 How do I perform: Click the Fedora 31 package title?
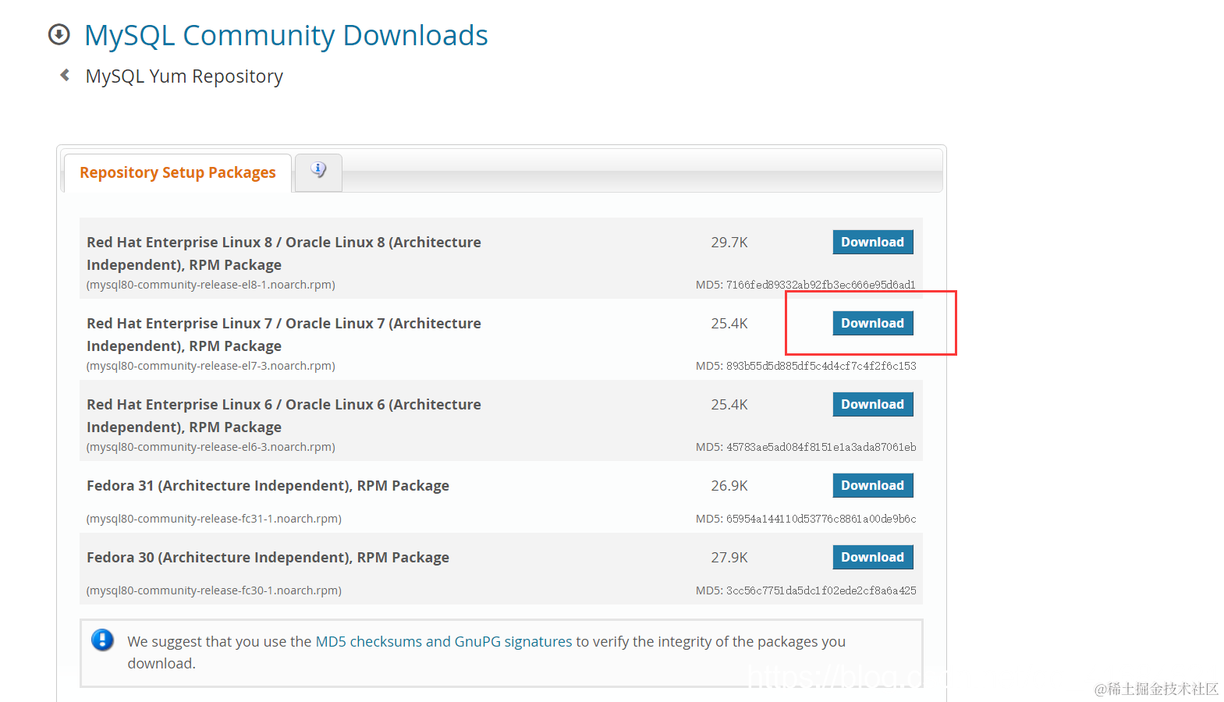[268, 486]
